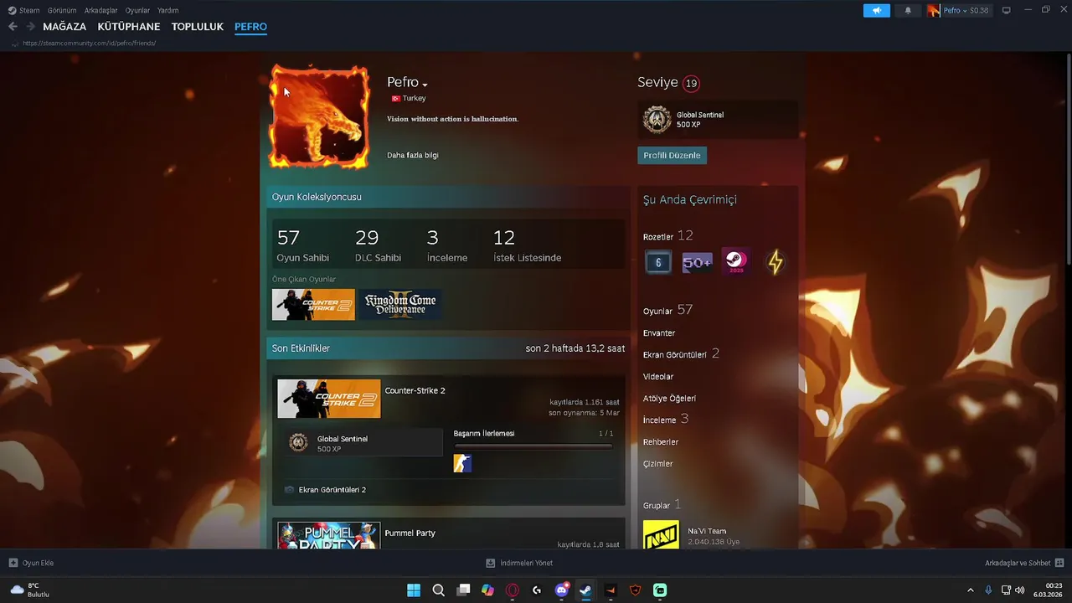This screenshot has height=603, width=1072.
Task: Click the Steam taskbar icon
Action: [x=586, y=590]
